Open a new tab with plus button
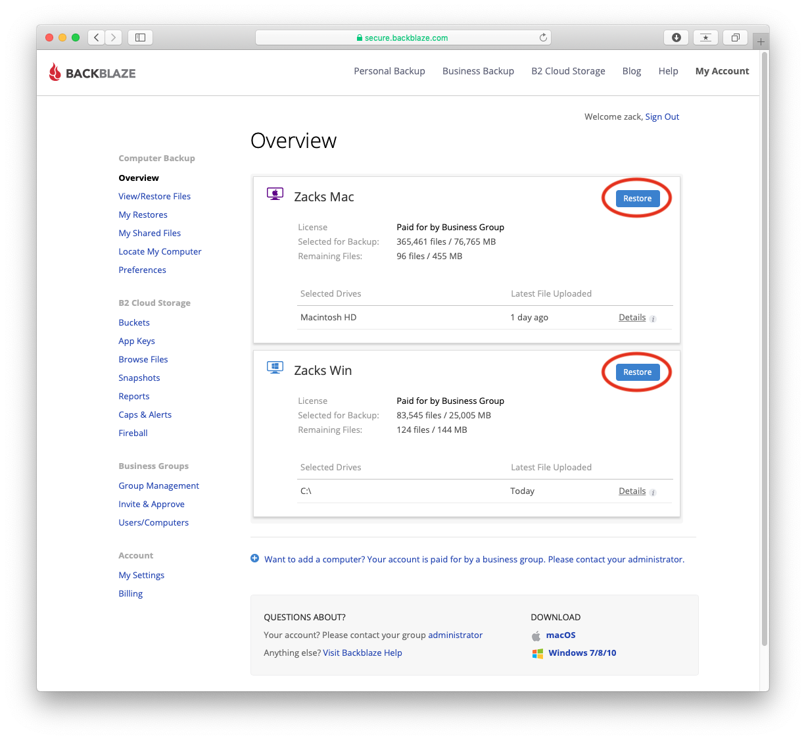Screen dimensions: 806x740 click(x=761, y=41)
